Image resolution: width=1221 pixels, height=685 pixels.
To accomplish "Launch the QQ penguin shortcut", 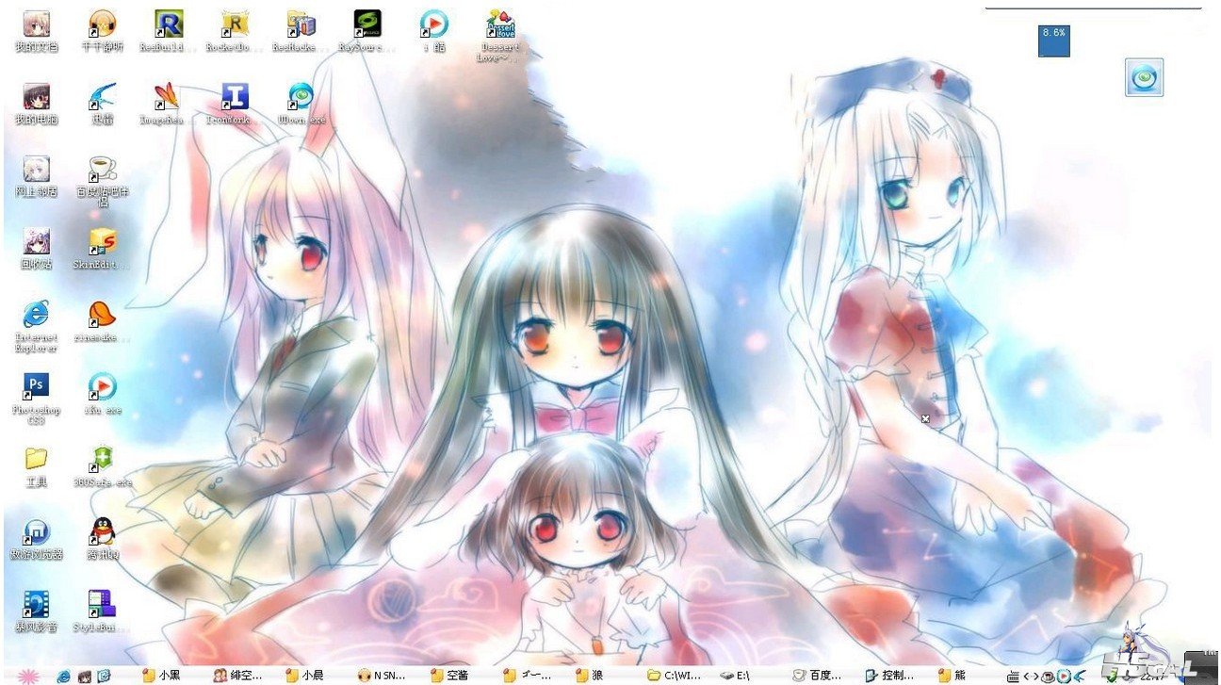I will point(102,531).
